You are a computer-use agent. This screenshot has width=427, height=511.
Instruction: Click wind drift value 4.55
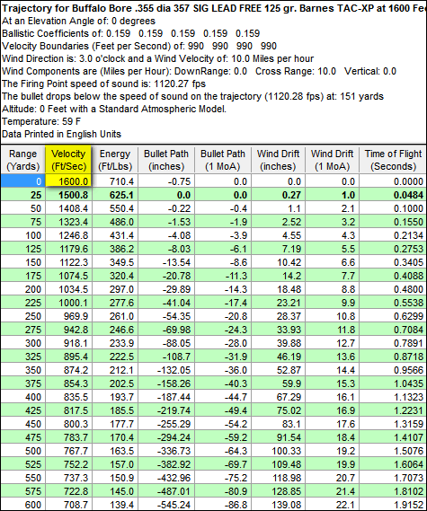tap(278, 235)
